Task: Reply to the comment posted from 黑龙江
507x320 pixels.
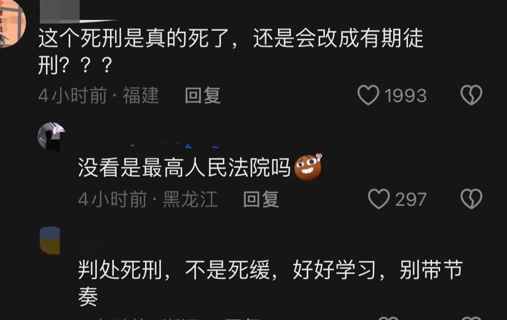Action: pos(261,199)
